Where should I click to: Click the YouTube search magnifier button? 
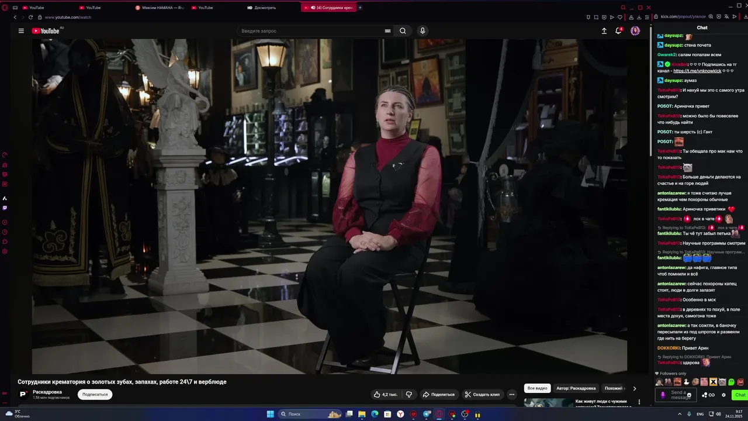pyautogui.click(x=403, y=31)
